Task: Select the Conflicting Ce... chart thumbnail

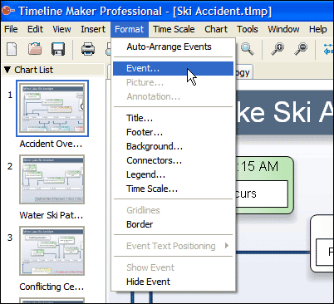Action: [52, 251]
